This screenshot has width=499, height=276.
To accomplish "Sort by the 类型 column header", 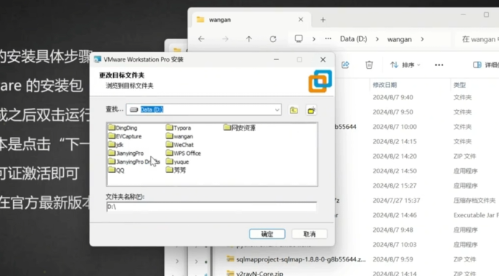I will (460, 85).
